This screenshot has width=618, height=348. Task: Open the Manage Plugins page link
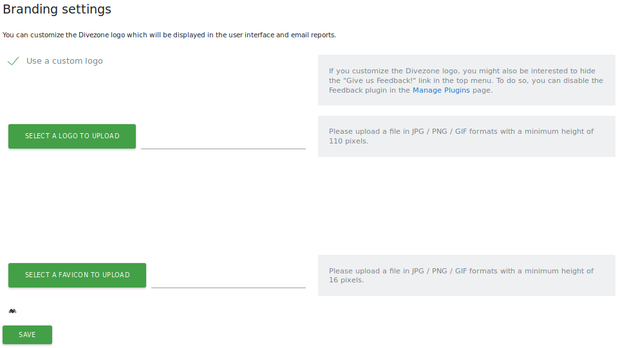point(441,91)
